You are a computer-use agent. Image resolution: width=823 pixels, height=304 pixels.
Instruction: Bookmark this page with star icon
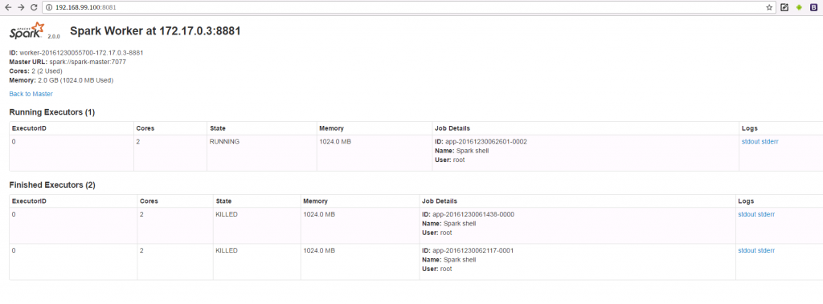(769, 7)
